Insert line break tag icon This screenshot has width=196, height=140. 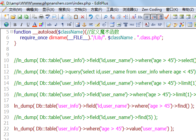56,25
